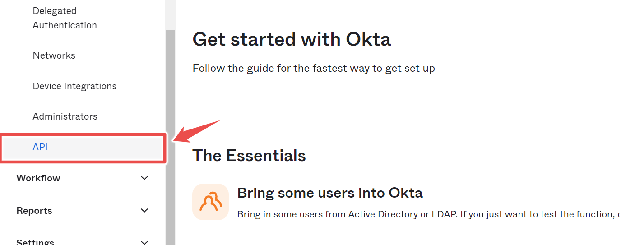Image resolution: width=621 pixels, height=245 pixels.
Task: Click the Active Directory or LDAP description
Action: (x=429, y=214)
